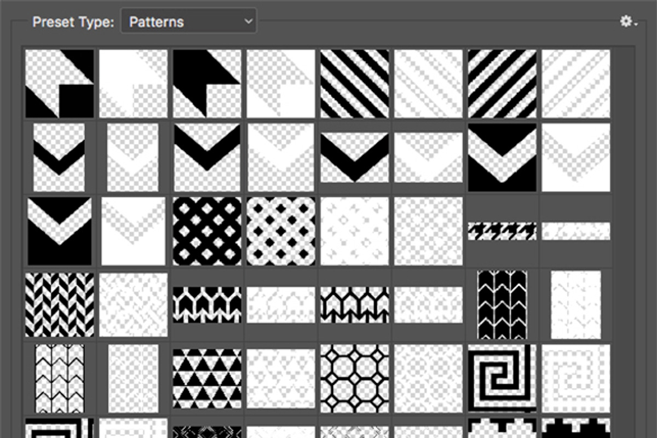
Task: Pick the wide filled black arrows pattern
Action: [x=207, y=304]
